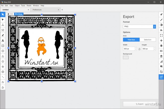Open the Library building panel
The width and height of the screenshot is (164, 109).
coord(161,56)
